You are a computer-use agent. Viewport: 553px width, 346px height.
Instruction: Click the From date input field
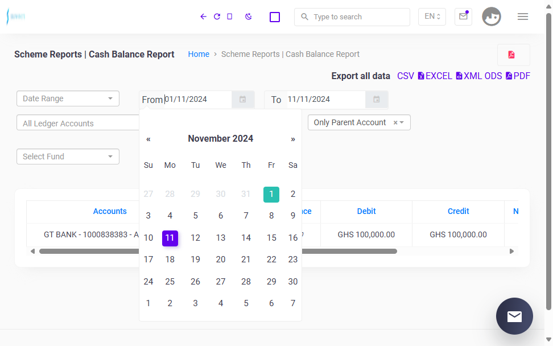[x=197, y=100]
